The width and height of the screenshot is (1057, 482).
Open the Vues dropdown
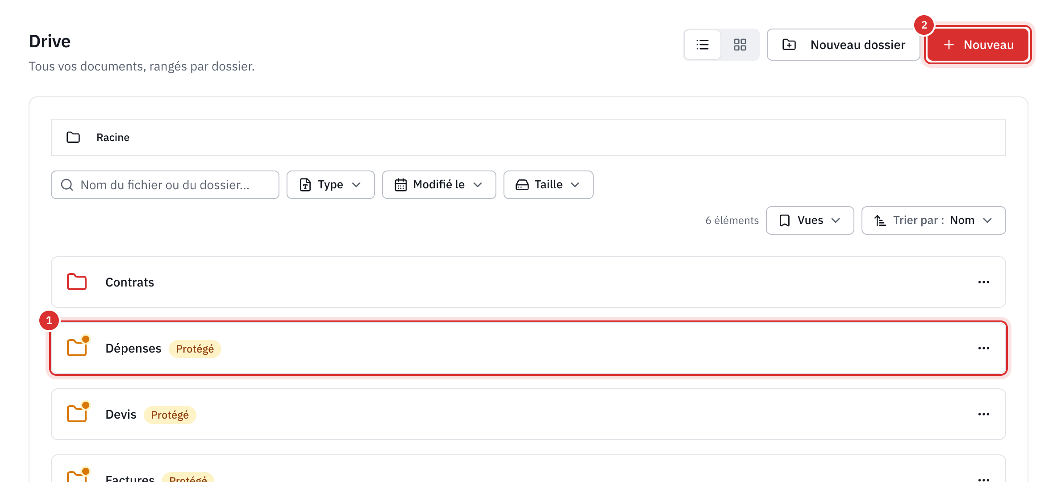810,220
